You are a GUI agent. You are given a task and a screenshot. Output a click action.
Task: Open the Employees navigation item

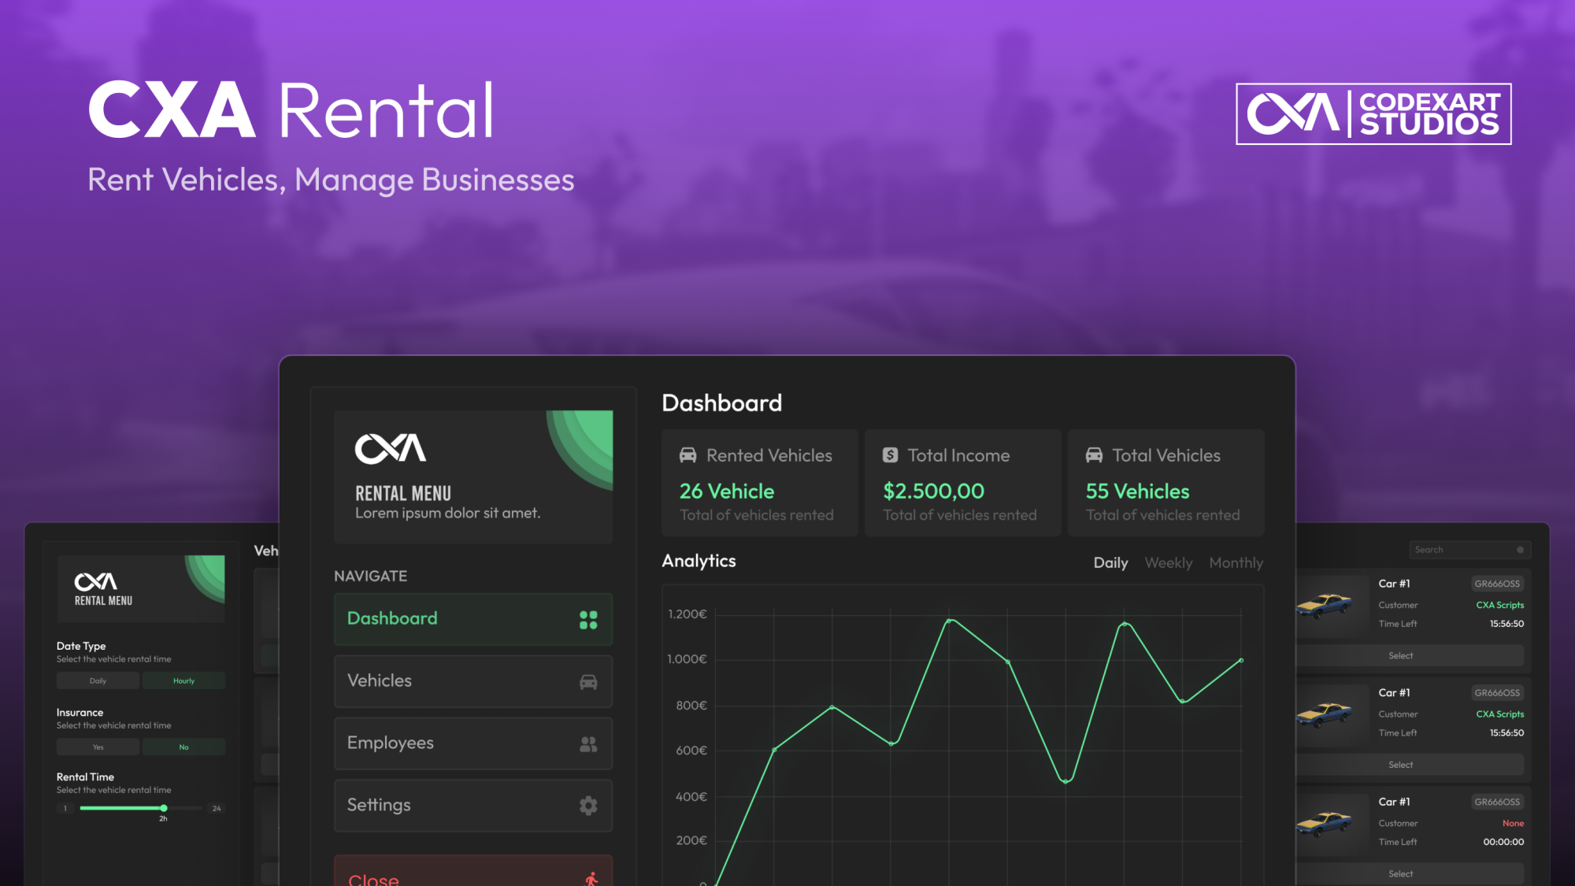[x=473, y=743]
